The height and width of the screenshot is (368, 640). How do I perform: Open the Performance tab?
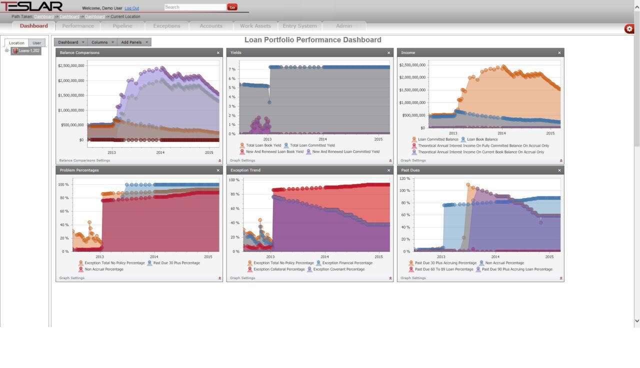click(78, 26)
